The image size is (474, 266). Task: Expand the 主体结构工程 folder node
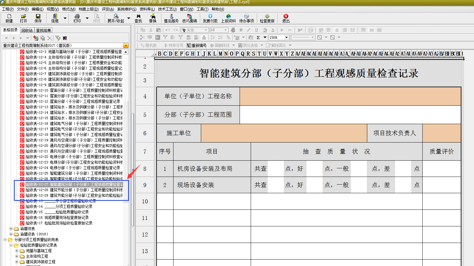pyautogui.click(x=17, y=256)
